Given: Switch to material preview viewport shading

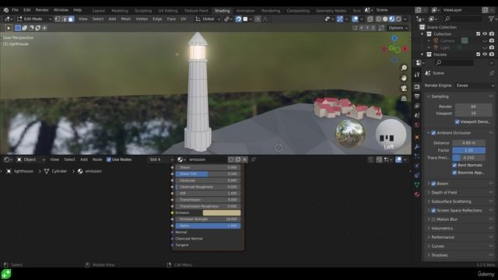Looking at the screenshot, I should (x=392, y=19).
